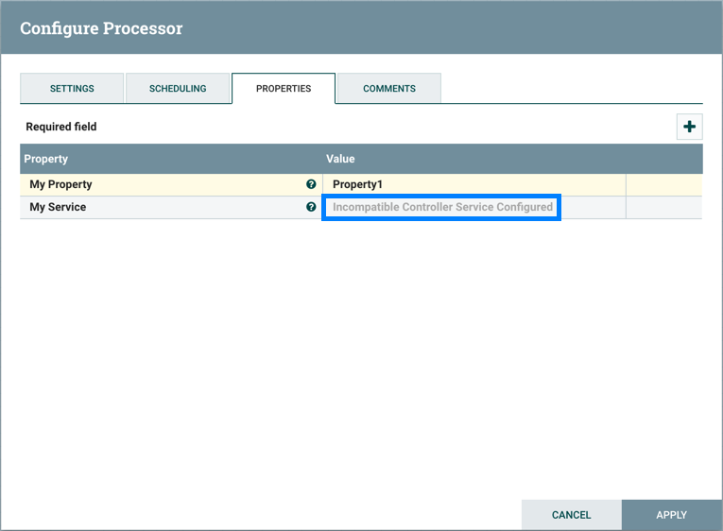The image size is (723, 531).
Task: Click the Value column header
Action: (340, 159)
